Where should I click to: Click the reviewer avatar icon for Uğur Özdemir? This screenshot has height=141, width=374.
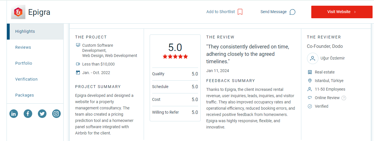(313, 58)
